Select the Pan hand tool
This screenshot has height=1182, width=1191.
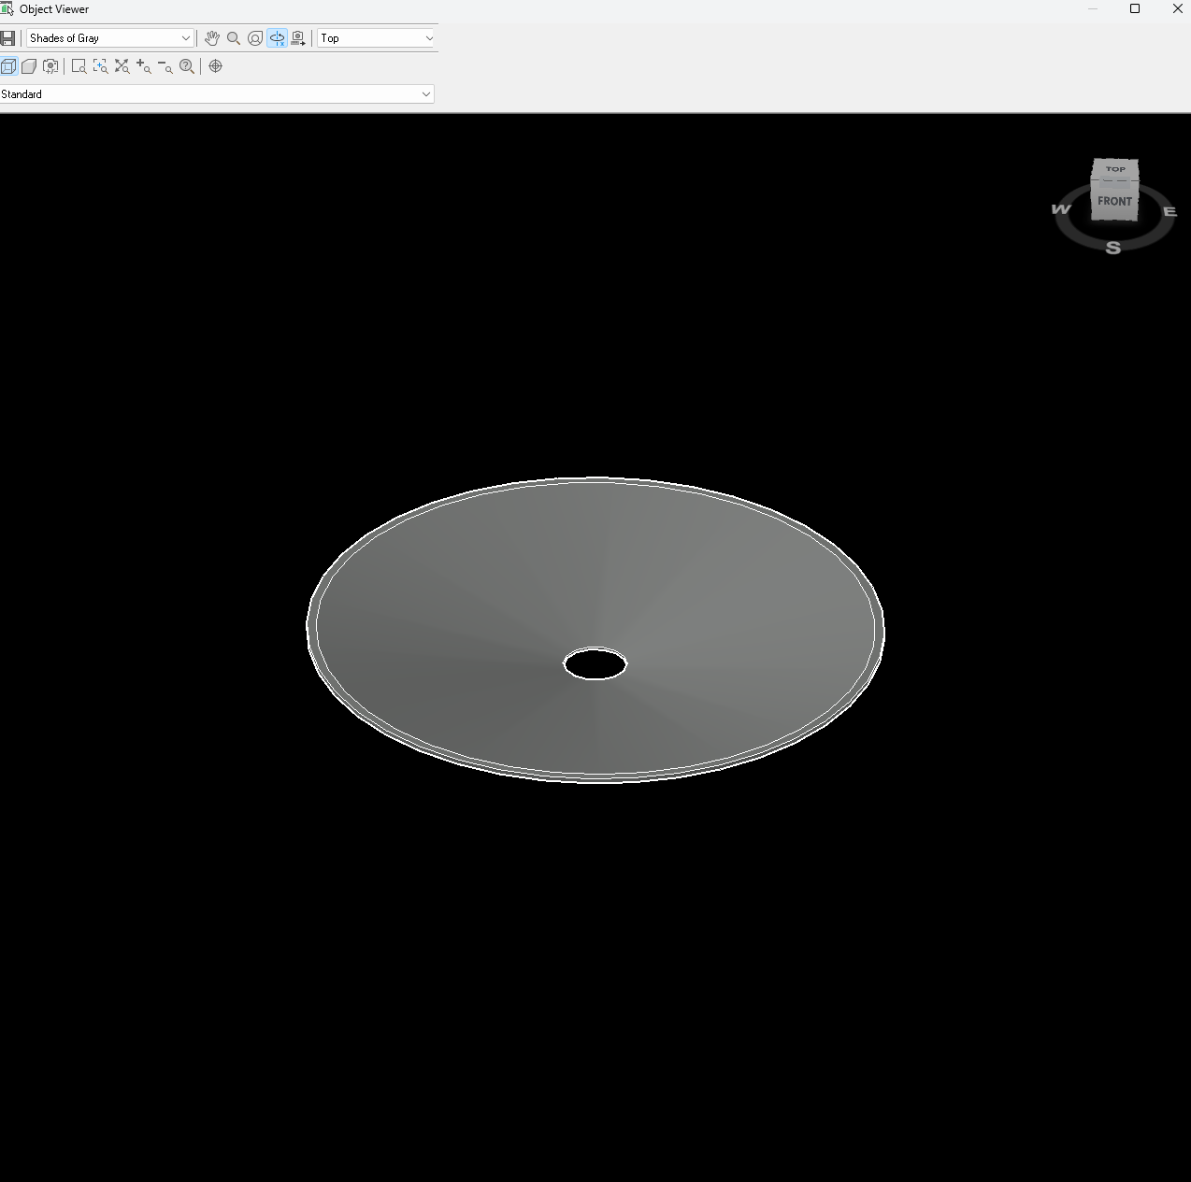click(212, 38)
